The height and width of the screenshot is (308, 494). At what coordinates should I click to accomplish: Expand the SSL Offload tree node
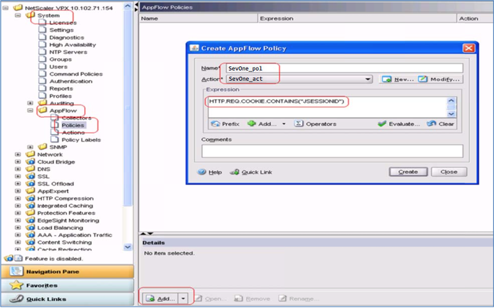18,183
